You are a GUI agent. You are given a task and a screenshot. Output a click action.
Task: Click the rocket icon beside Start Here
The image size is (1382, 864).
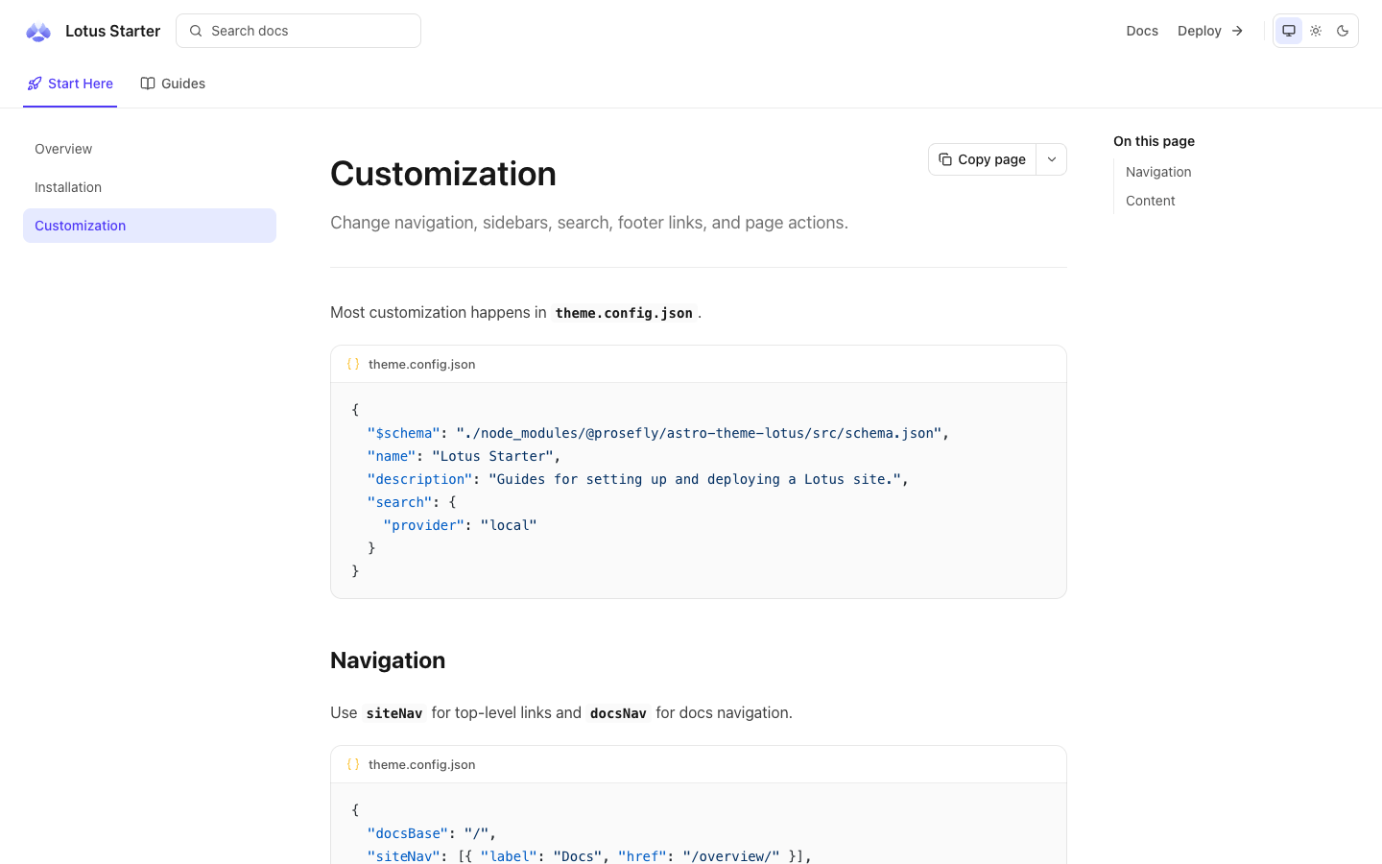(x=35, y=84)
